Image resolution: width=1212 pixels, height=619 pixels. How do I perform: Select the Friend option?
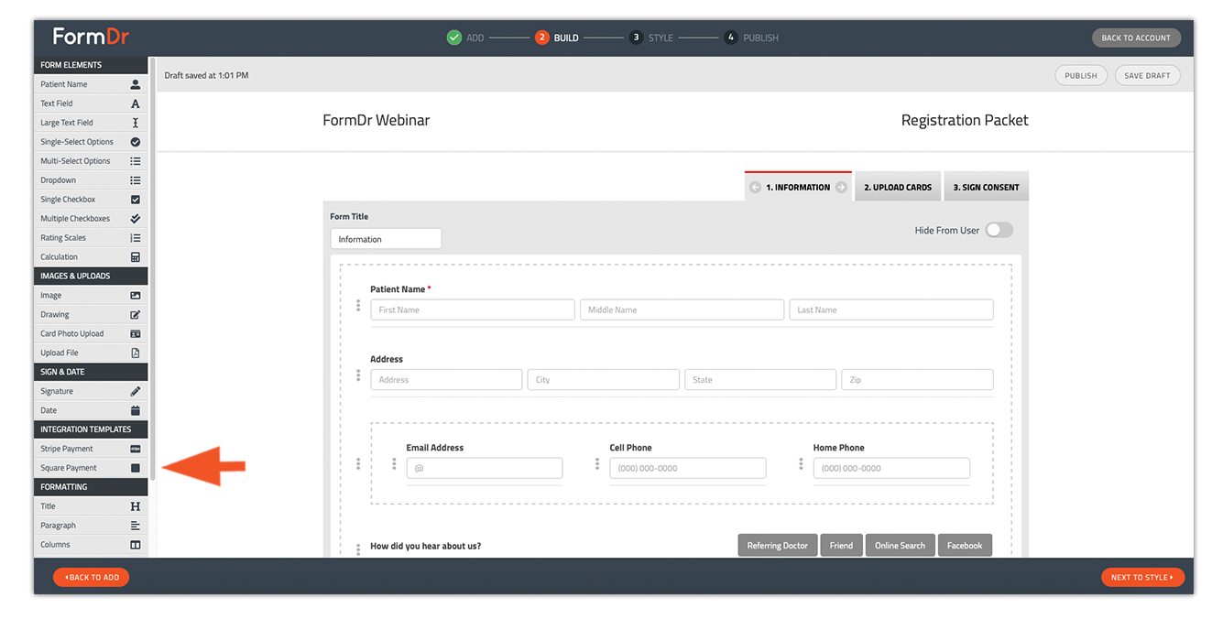841,545
